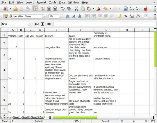
Task: Click the Clone Formatting paintbrush icon
Action: click(x=99, y=9)
